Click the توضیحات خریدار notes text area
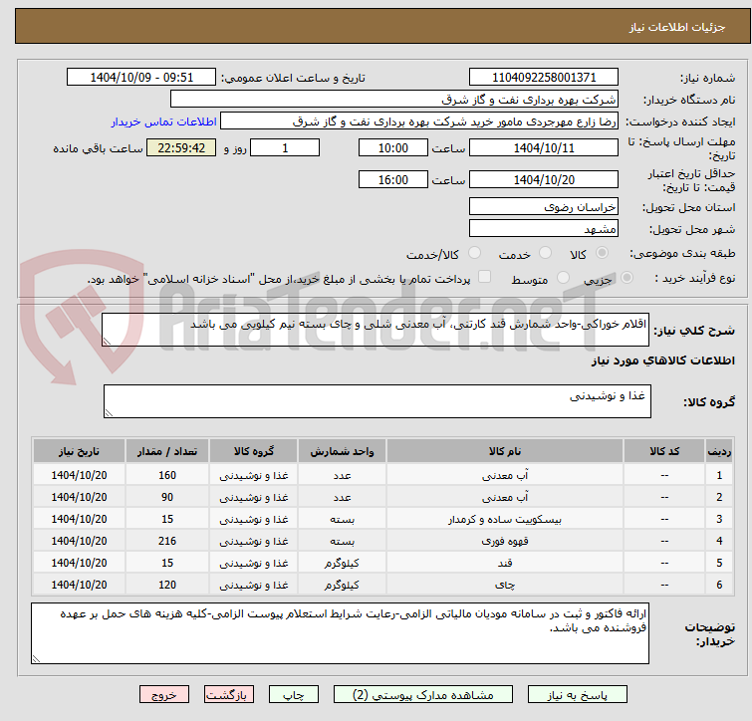Image resolution: width=752 pixels, height=721 pixels. pyautogui.click(x=340, y=633)
